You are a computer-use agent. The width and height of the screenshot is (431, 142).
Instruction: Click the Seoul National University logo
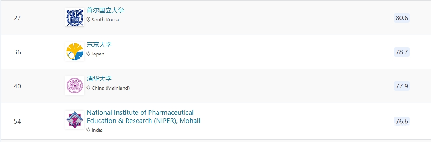[74, 17]
